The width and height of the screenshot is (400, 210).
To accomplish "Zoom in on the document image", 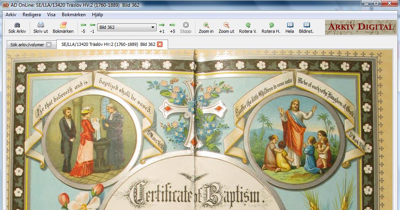I will coord(206,28).
